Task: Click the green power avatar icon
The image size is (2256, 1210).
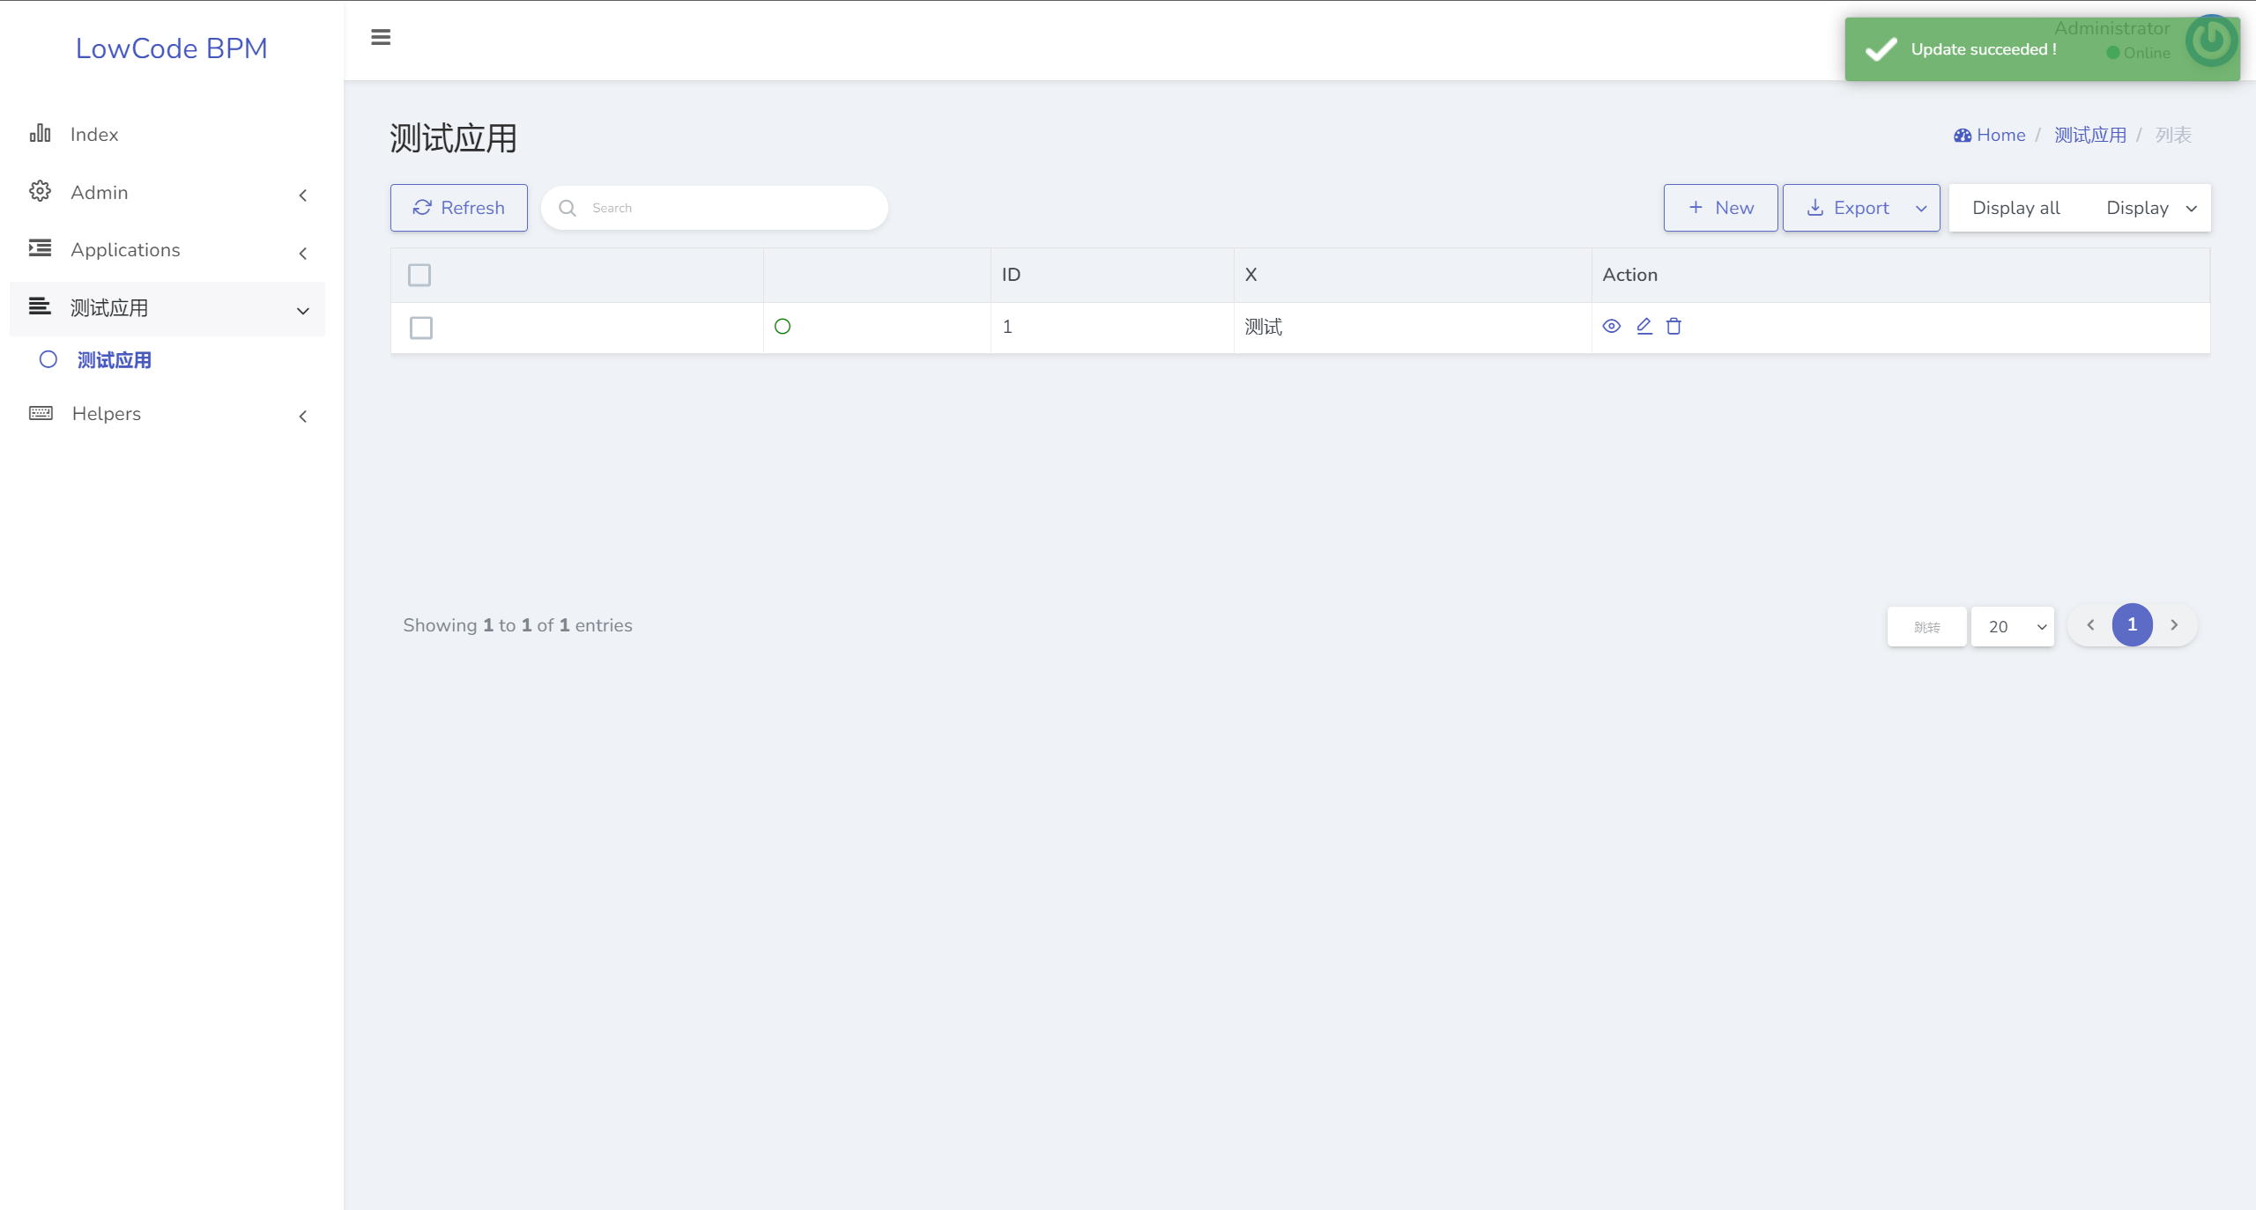Action: (2210, 41)
